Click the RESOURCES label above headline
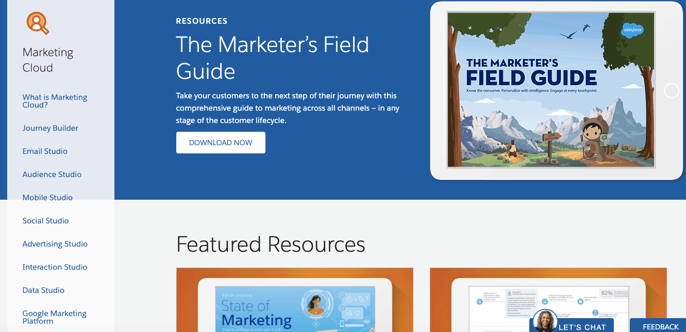 click(202, 21)
